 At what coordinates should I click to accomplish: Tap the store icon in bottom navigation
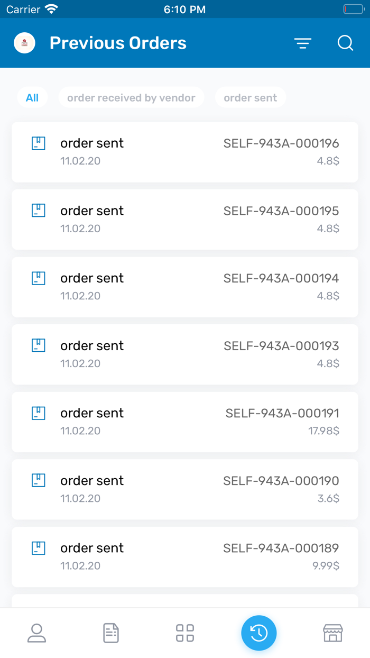coord(332,633)
